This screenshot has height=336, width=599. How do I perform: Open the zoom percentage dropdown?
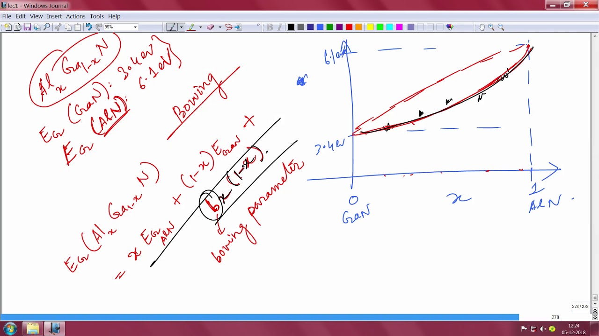pos(135,27)
